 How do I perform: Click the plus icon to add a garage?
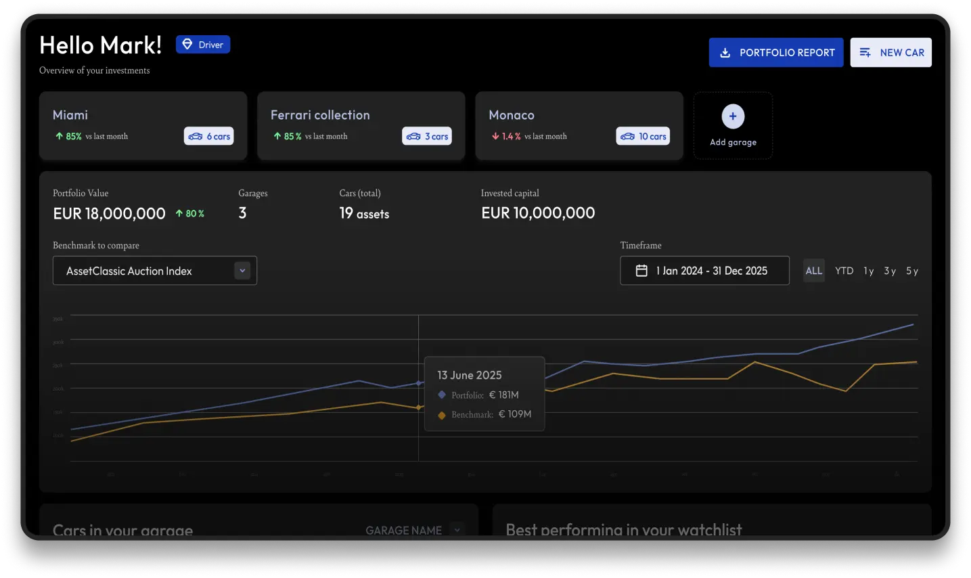pos(733,116)
